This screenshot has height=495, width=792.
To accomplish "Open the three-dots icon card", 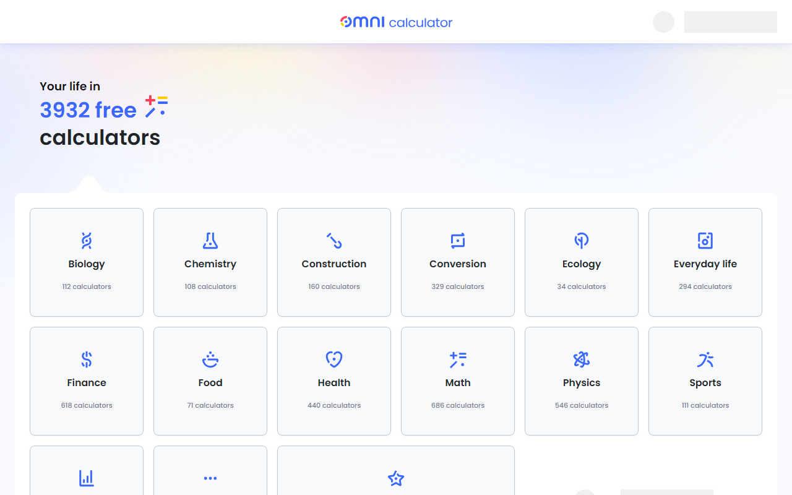I will click(210, 470).
